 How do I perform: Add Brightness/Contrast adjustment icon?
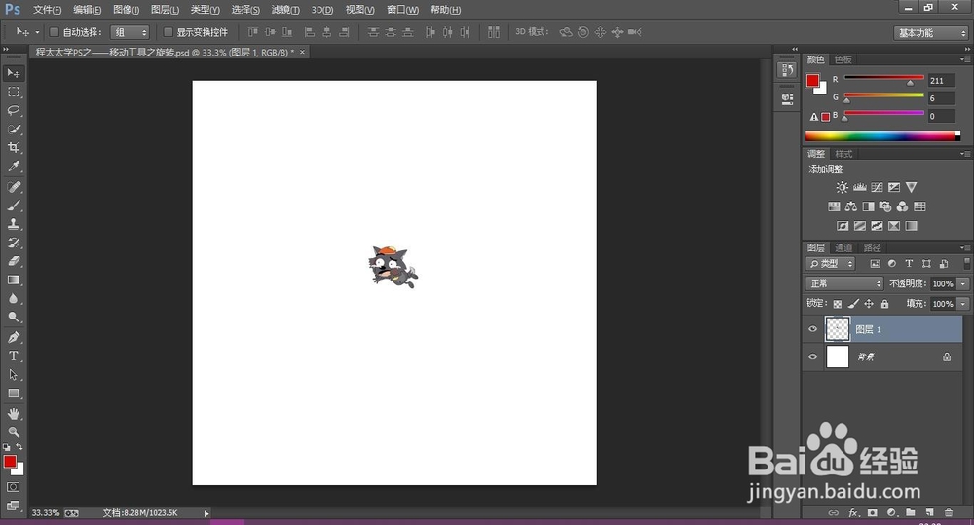[x=842, y=187]
